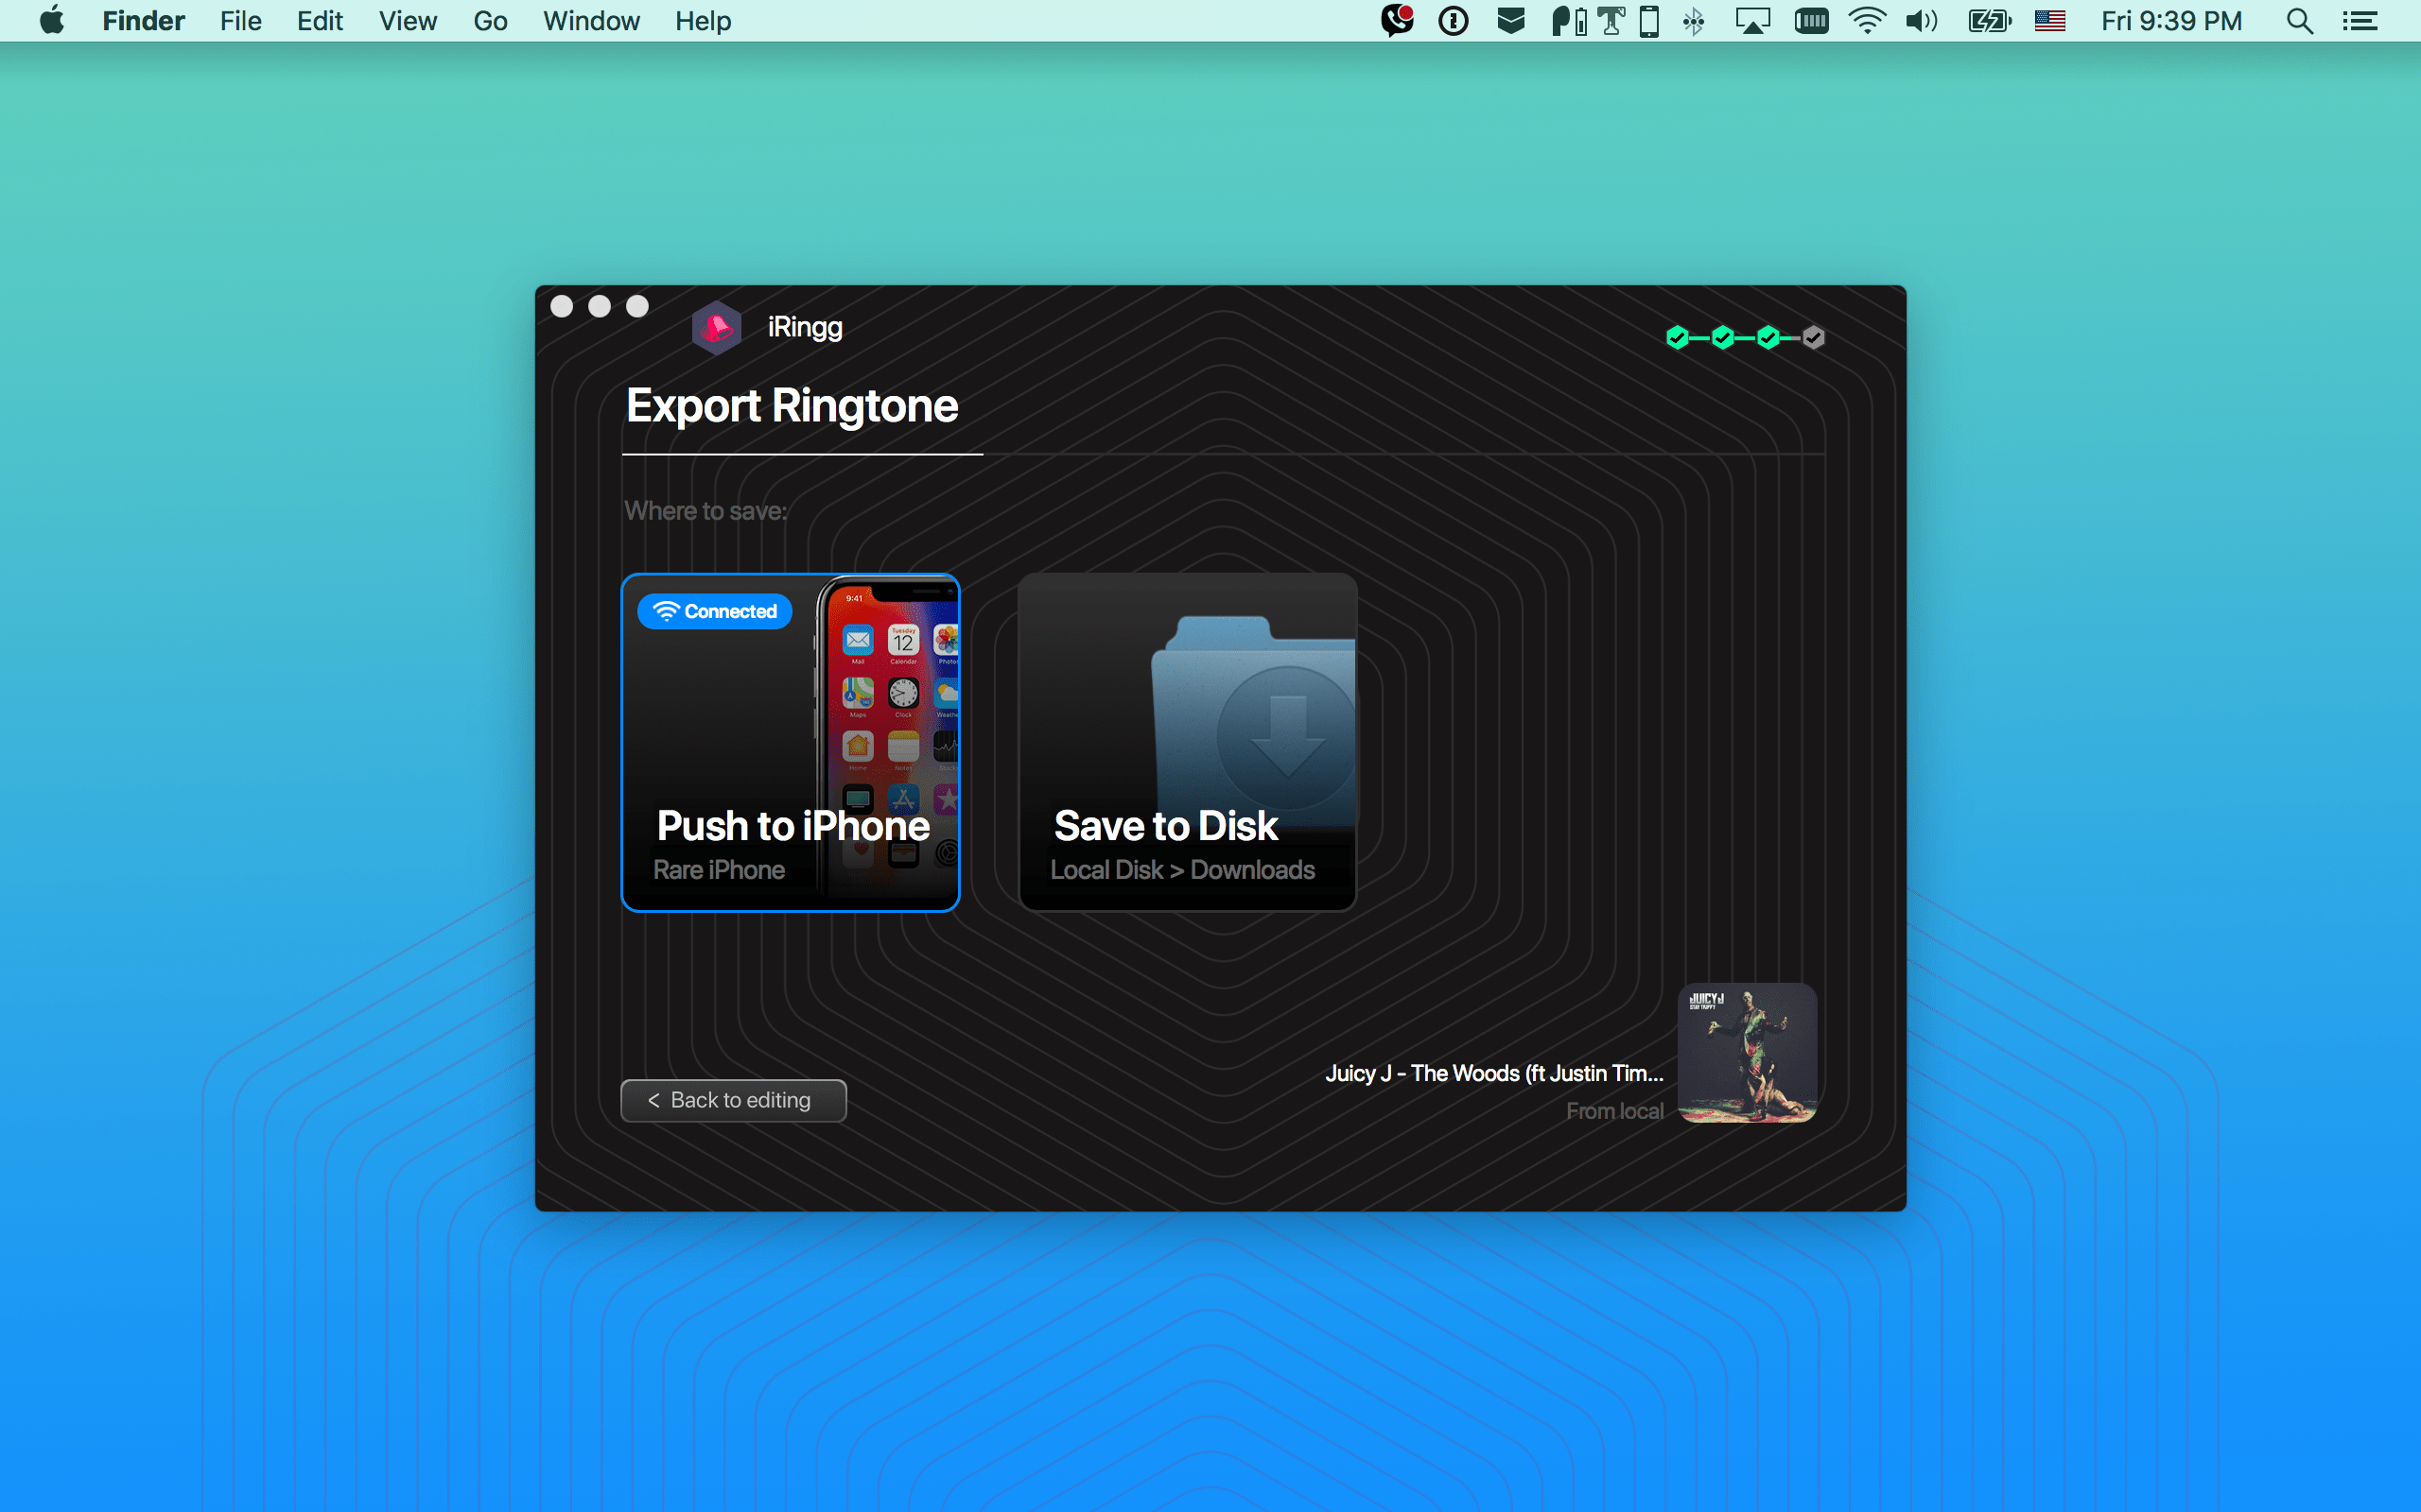Open the folded envelope menu bar icon
Screen dimensions: 2421x1512
(1510, 21)
